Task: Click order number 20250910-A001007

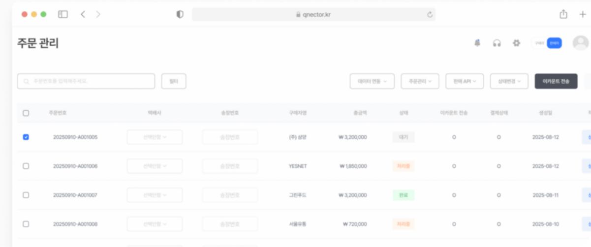Action: click(75, 195)
